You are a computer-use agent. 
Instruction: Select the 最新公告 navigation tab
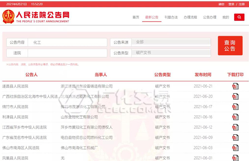coord(152,17)
